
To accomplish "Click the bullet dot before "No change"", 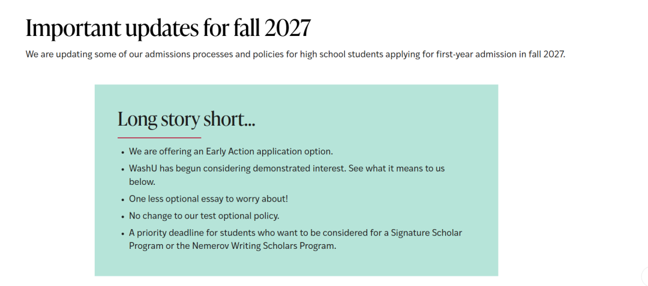I will pos(123,217).
